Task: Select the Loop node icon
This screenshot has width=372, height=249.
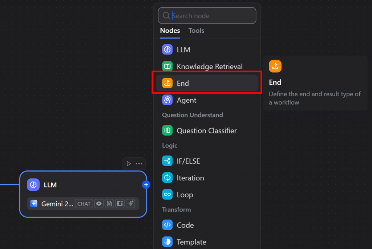Action: [x=167, y=194]
